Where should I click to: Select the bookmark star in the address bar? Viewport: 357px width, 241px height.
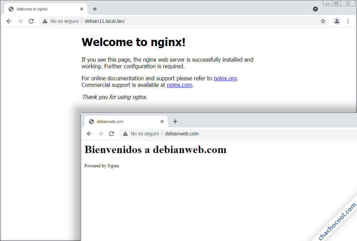click(323, 21)
